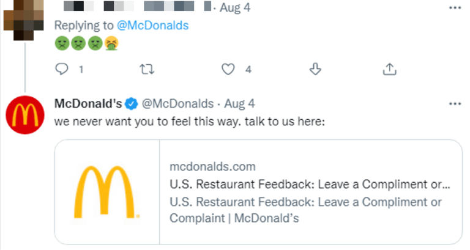Retweet the nauseated emoji tweet
The image size is (470, 250).
(x=146, y=70)
